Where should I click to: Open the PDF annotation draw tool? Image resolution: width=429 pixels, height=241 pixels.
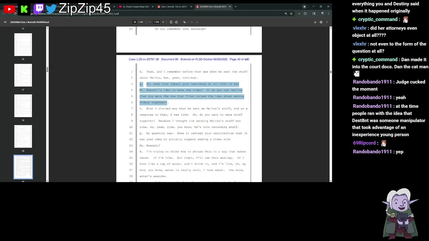click(184, 22)
